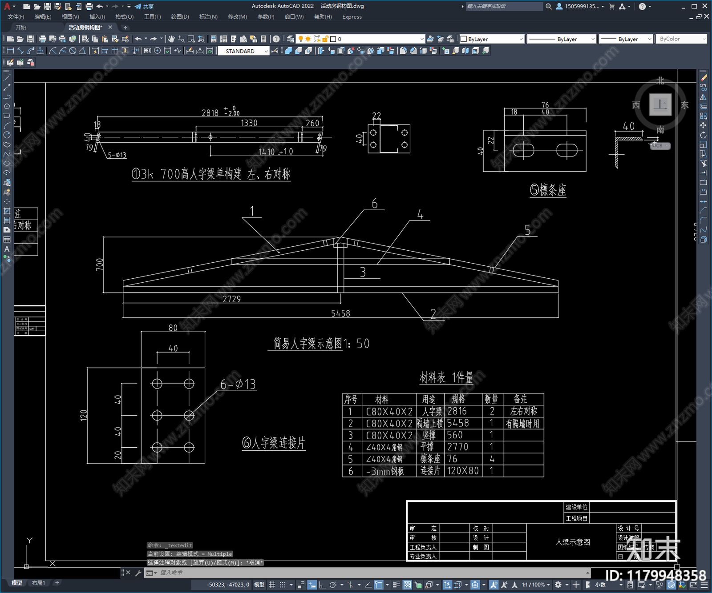The height and width of the screenshot is (593, 712).
Task: Switch to the 开始 tab
Action: [x=21, y=28]
